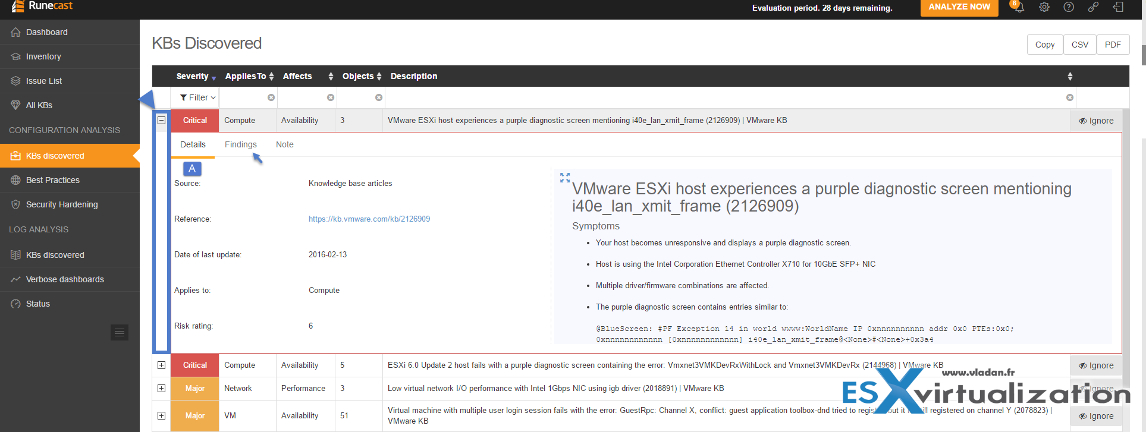
Task: Expand the KB article with fullscreen arrows icon
Action: (x=565, y=178)
